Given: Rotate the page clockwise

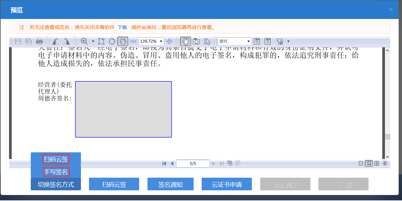Looking at the screenshot, I should coord(67,41).
